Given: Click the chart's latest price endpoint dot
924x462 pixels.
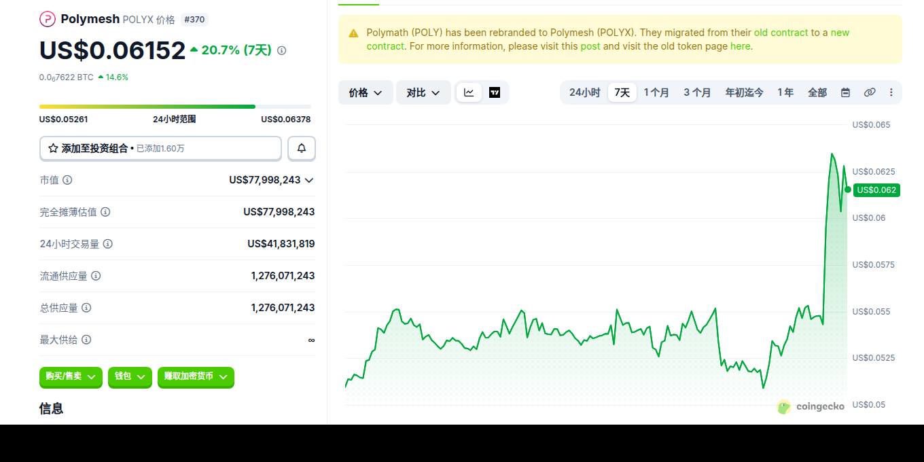Looking at the screenshot, I should [x=847, y=190].
